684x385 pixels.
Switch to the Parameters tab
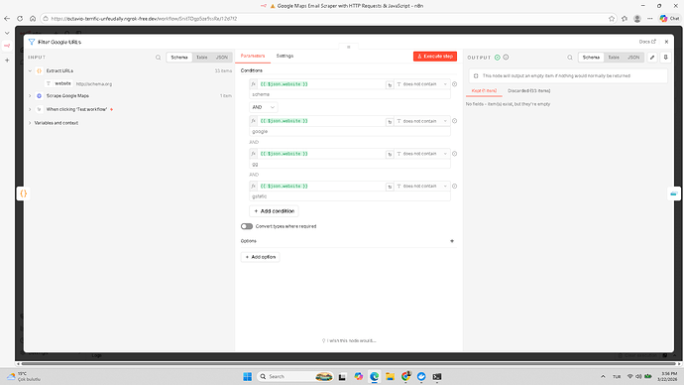(253, 56)
